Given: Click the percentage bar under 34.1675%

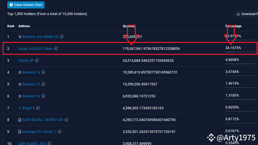Looking at the screenshot, I should click(x=240, y=52).
